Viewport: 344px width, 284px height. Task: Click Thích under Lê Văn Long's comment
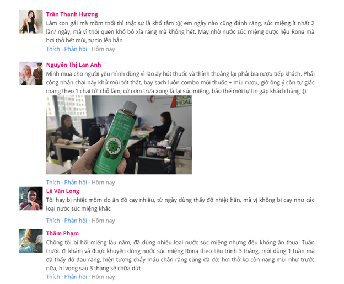pos(53,221)
